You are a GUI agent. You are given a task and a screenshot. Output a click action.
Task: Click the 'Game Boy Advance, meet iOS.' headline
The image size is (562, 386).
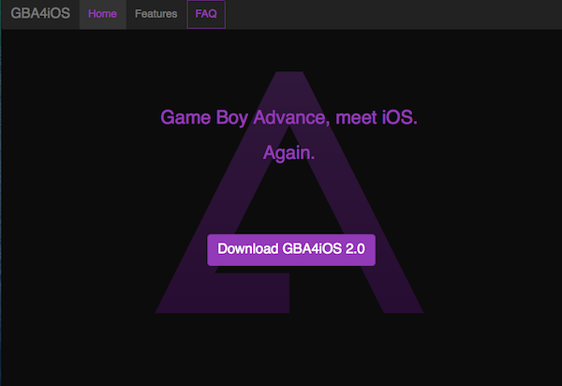tap(288, 117)
